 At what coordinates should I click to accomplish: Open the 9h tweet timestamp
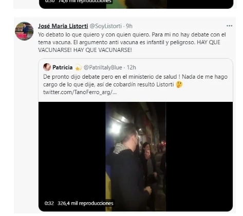point(129,26)
